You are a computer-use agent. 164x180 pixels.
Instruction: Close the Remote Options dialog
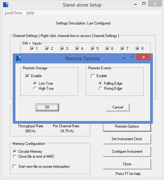point(143,57)
